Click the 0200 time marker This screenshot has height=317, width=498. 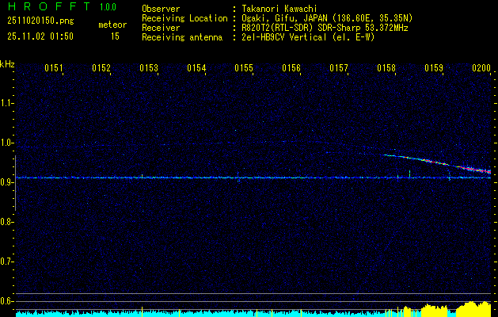[x=481, y=69]
